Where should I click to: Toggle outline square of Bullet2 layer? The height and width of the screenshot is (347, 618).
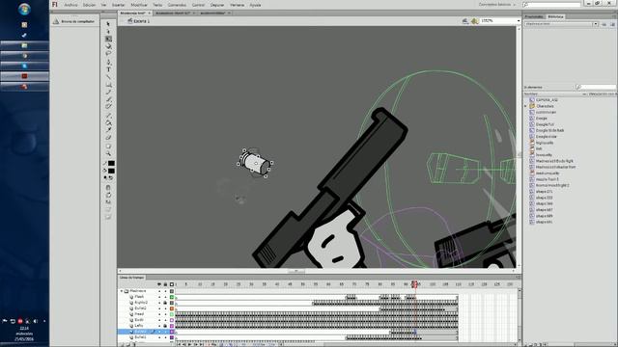click(172, 308)
